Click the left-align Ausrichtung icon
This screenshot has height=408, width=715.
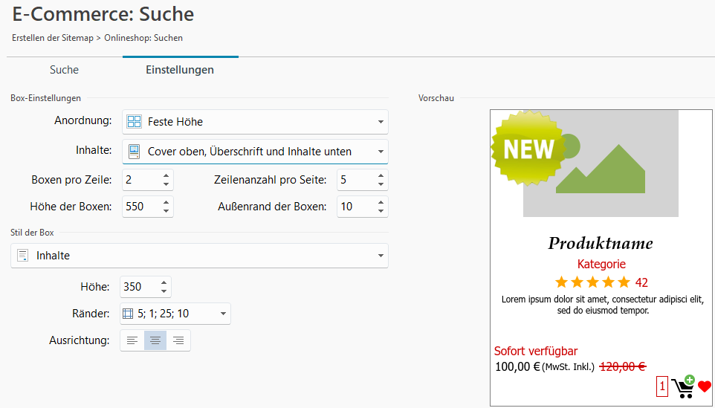point(132,340)
